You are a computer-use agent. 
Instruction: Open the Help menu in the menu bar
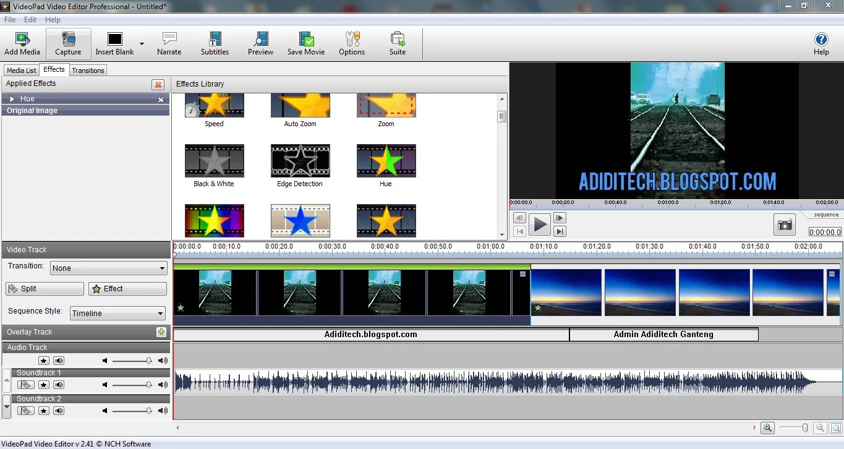click(53, 20)
